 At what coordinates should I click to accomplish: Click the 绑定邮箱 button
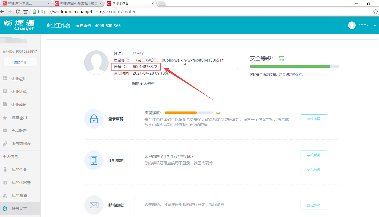click(314, 205)
